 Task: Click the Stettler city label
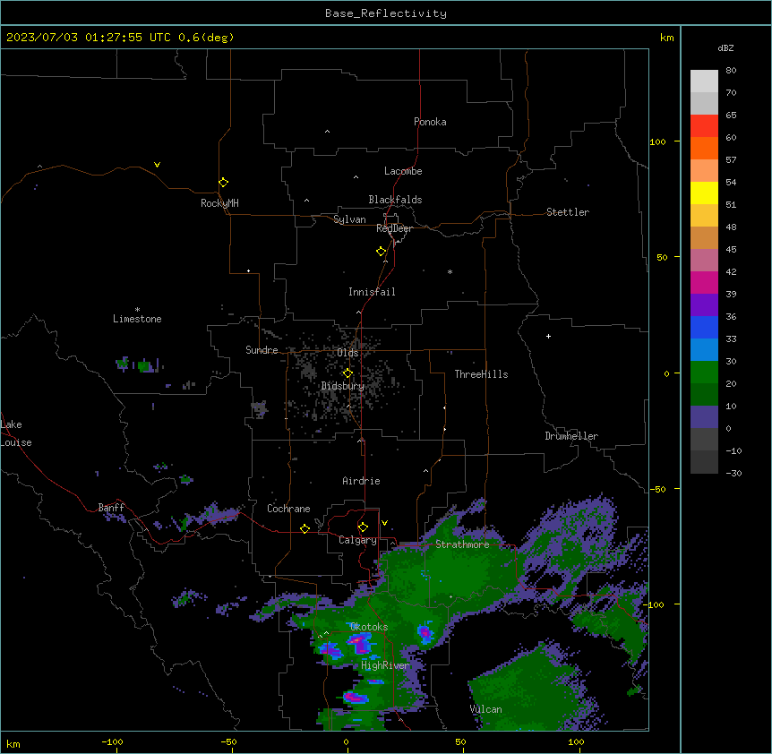568,212
